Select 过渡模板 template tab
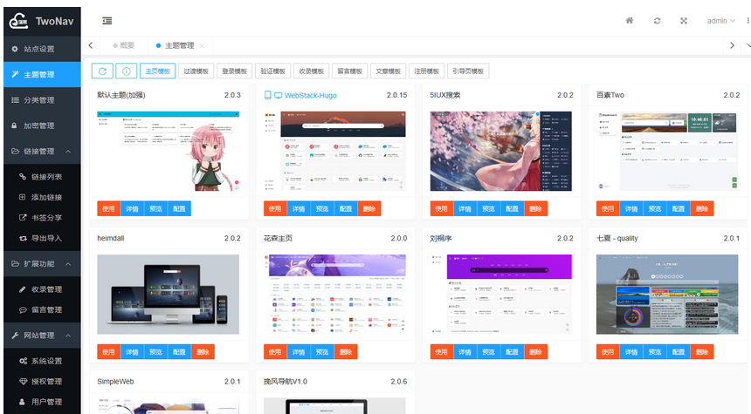This screenshot has height=414, width=751. 196,71
